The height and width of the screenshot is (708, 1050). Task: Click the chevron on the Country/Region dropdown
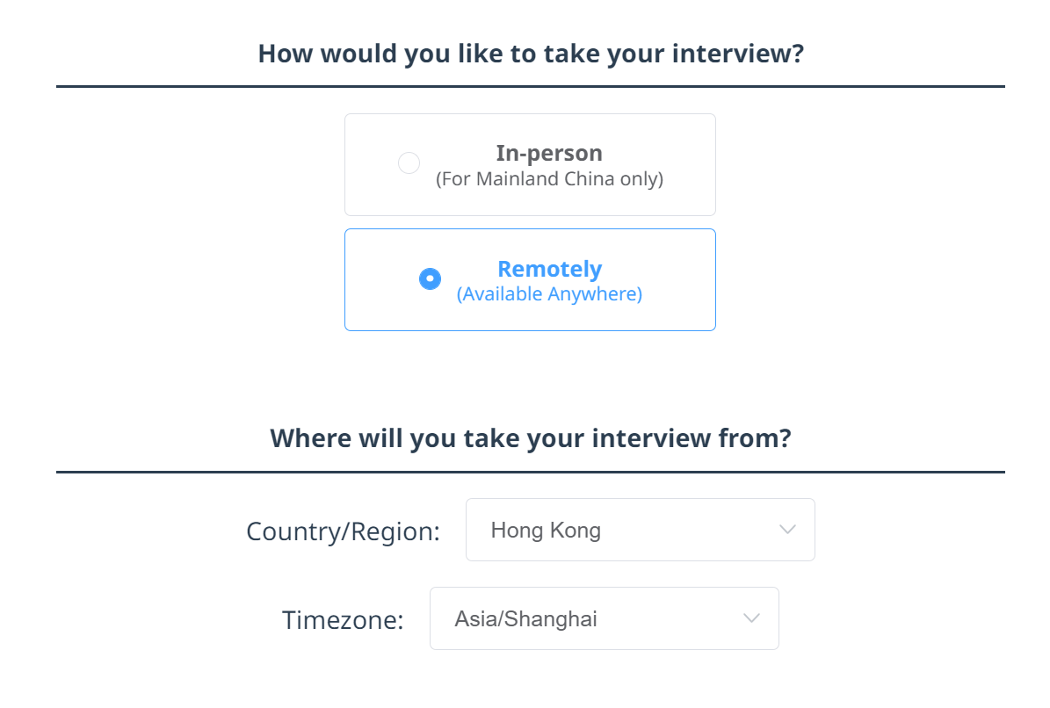click(786, 529)
